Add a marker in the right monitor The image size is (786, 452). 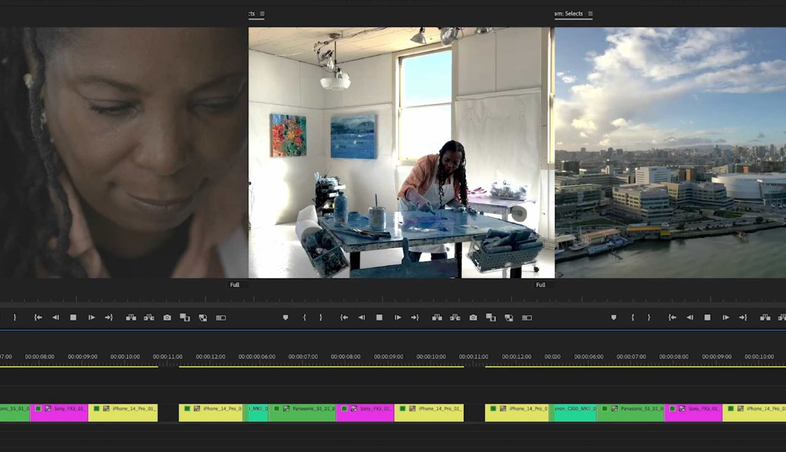pos(614,318)
